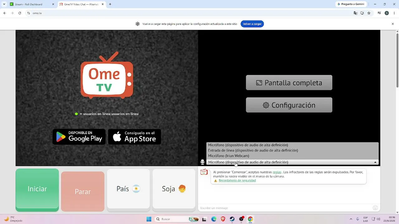
Task: Open the weather widget showing 7°C
Action: [13, 219]
